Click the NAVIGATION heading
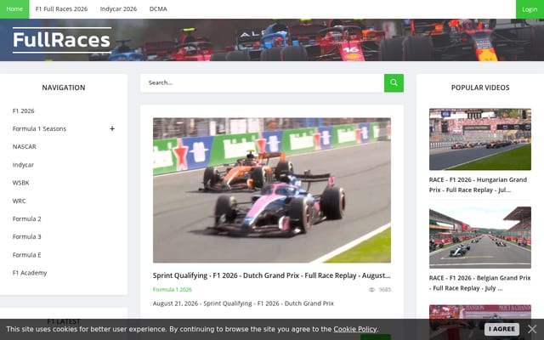Screen dimensions: 544x340 tap(64, 88)
